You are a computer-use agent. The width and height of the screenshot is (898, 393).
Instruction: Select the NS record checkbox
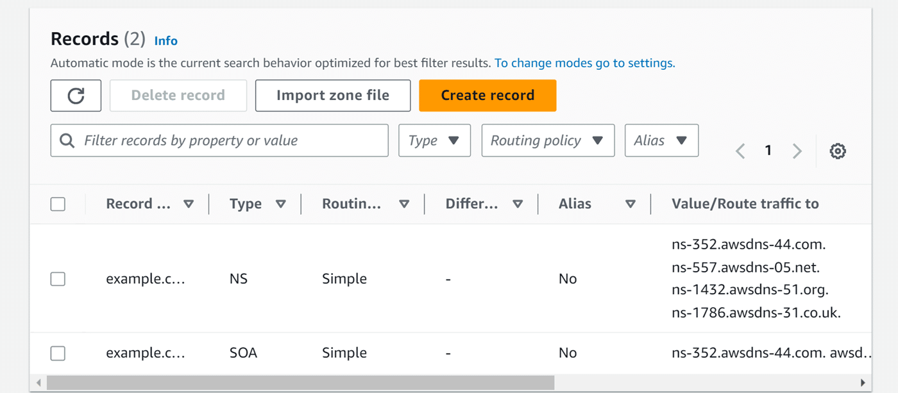(x=58, y=279)
